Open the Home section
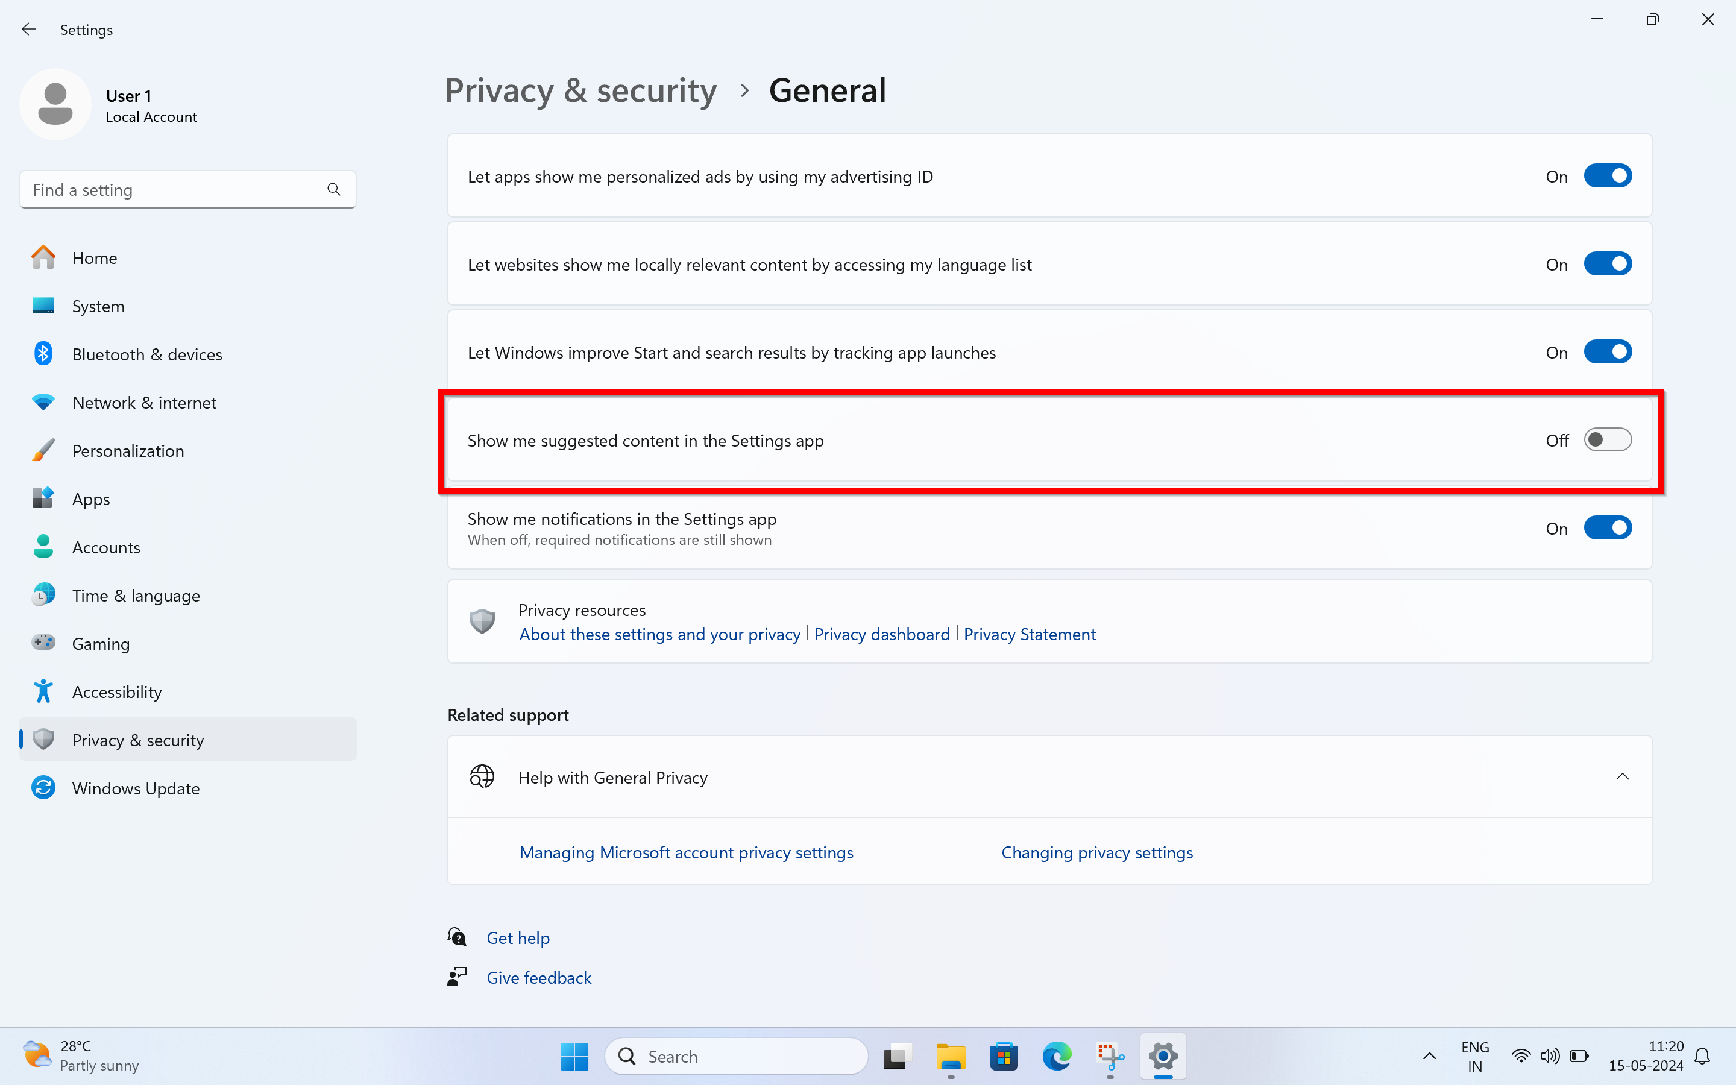The height and width of the screenshot is (1085, 1736). point(188,257)
